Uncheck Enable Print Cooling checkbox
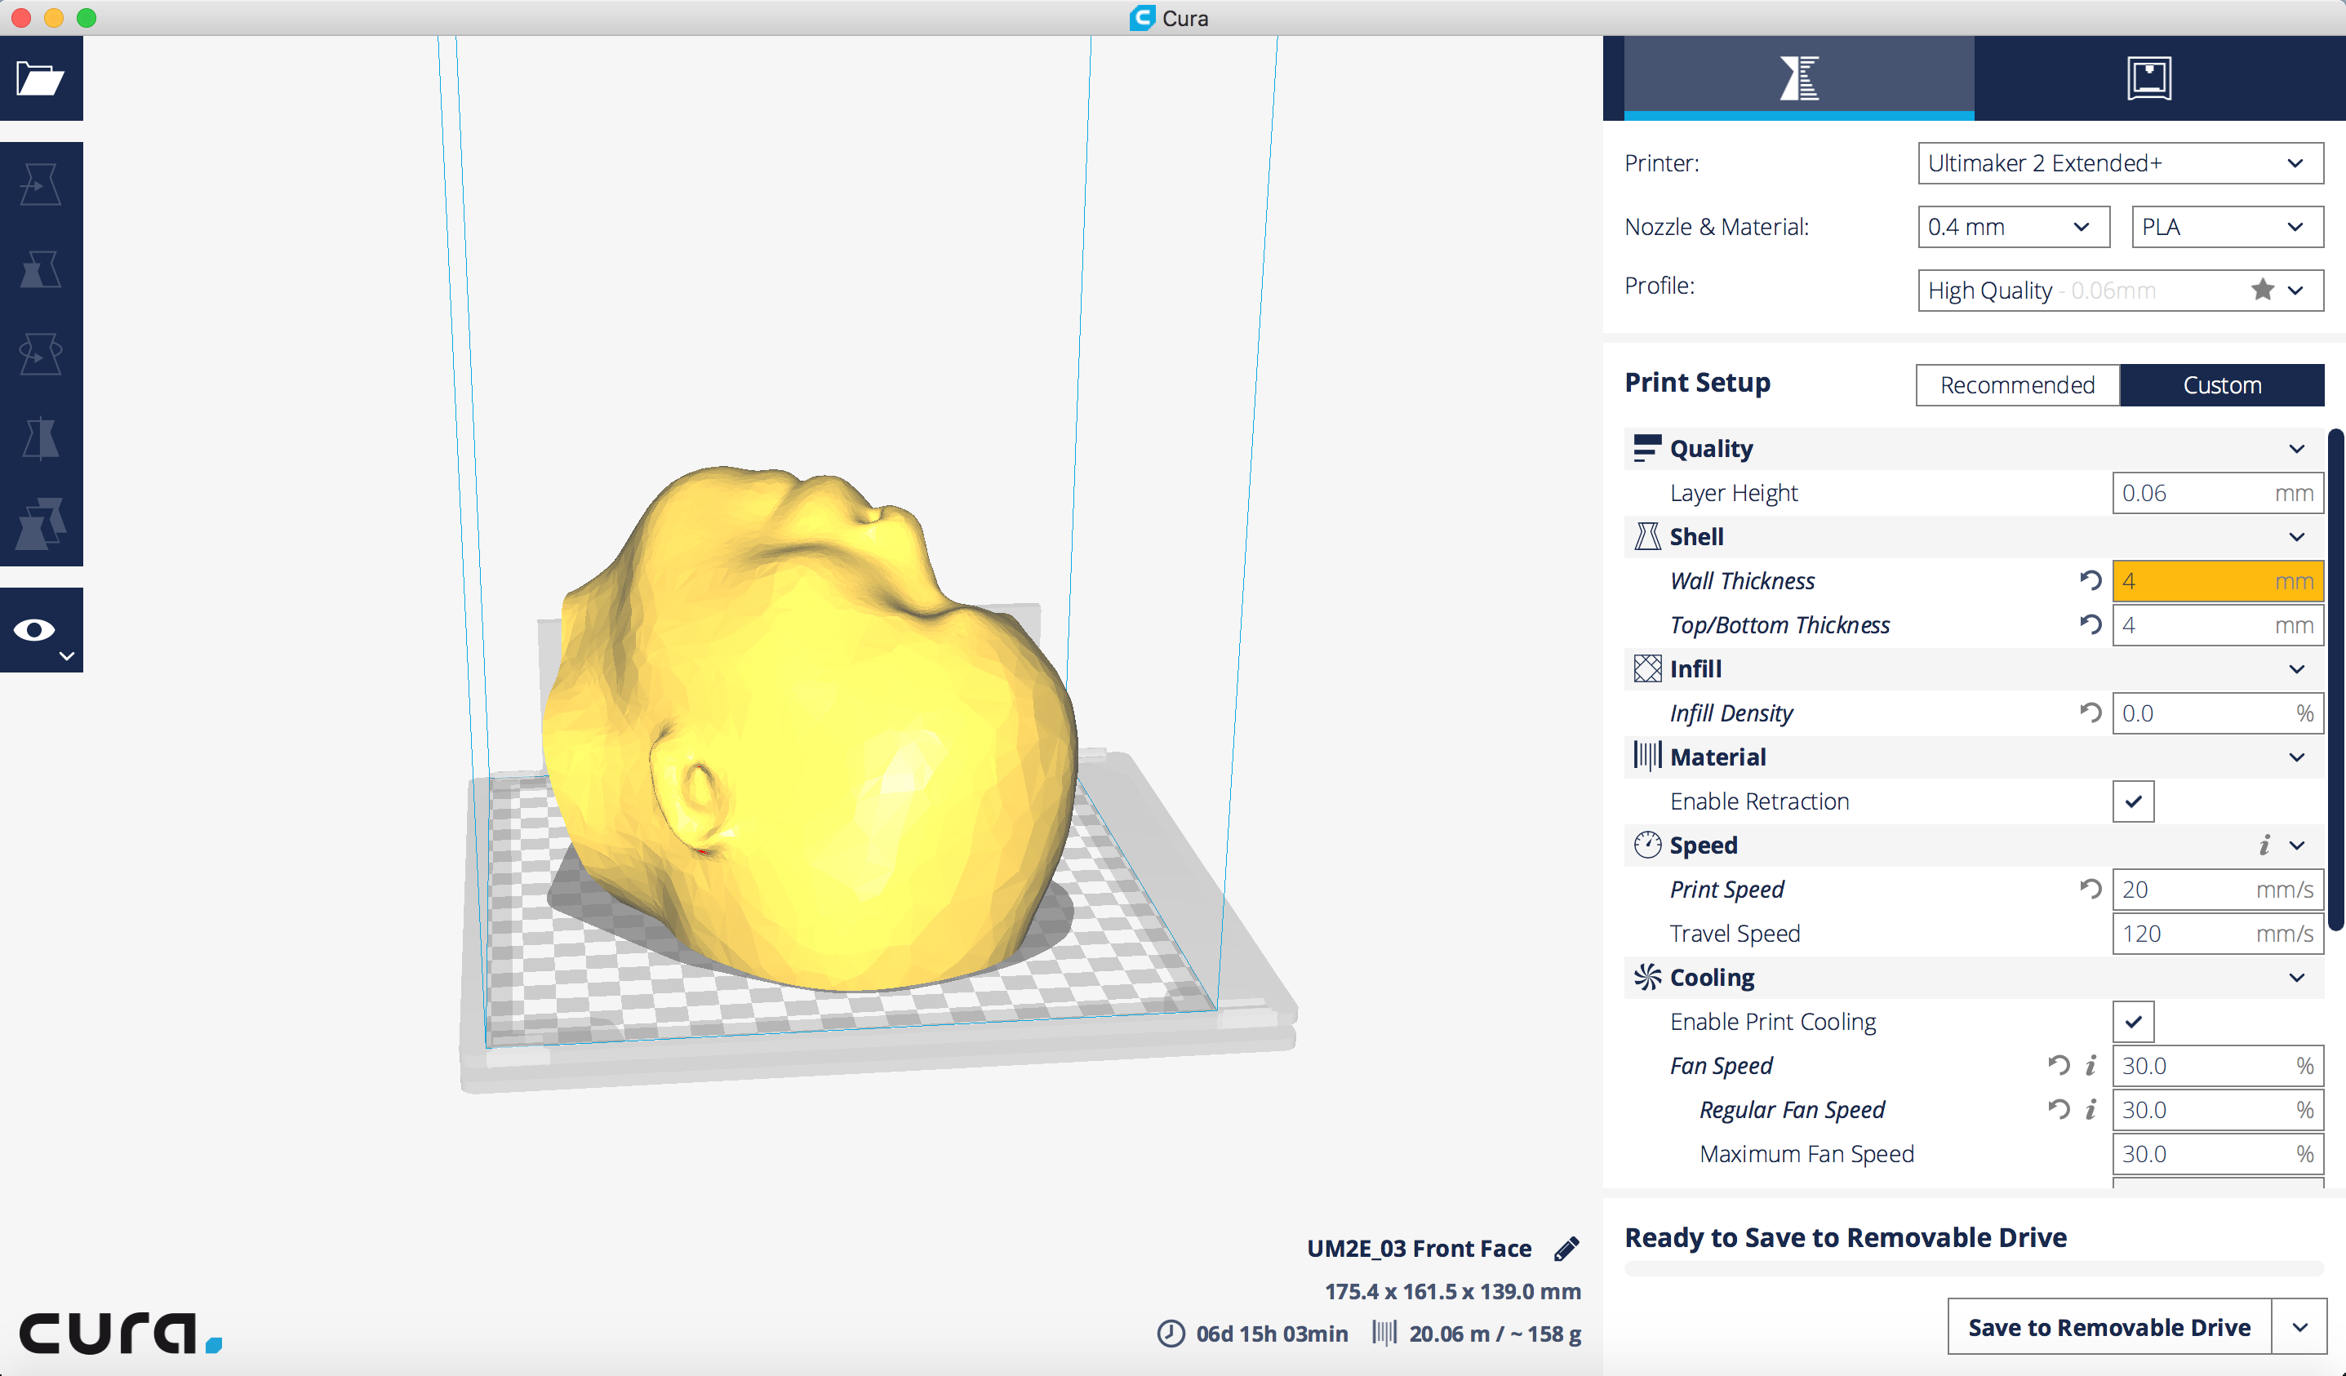 click(x=2133, y=1021)
